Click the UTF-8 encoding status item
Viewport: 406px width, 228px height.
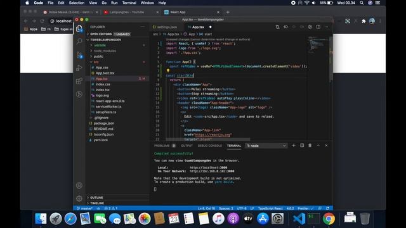[242, 208]
